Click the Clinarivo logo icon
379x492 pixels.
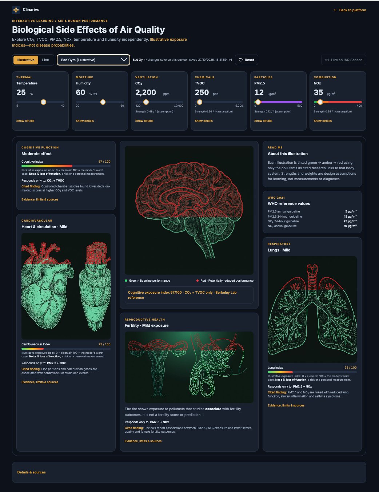coord(16,10)
